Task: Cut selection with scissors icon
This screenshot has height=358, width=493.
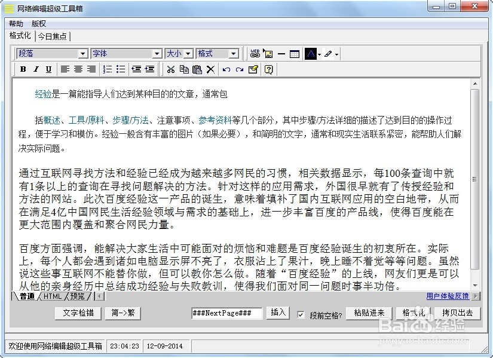Action: pyautogui.click(x=171, y=69)
